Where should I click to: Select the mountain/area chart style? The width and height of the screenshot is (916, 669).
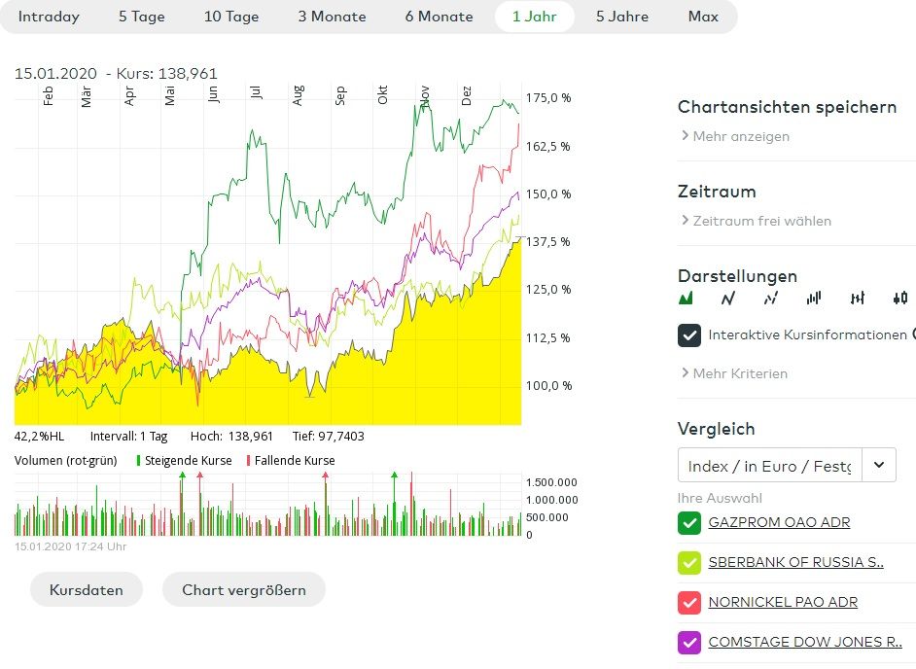pyautogui.click(x=687, y=299)
